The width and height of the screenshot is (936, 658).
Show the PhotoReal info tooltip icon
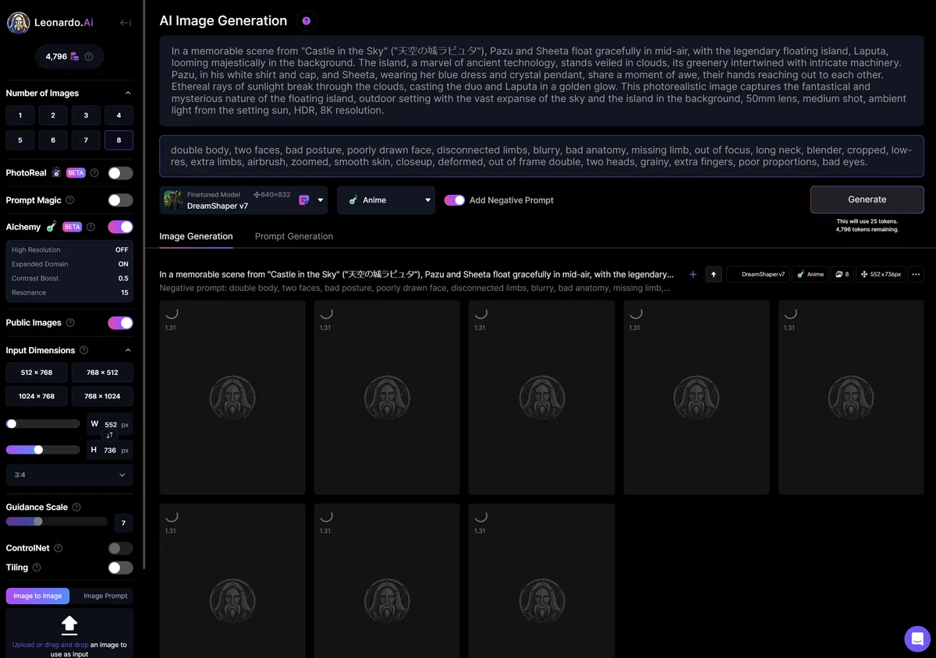tap(94, 173)
